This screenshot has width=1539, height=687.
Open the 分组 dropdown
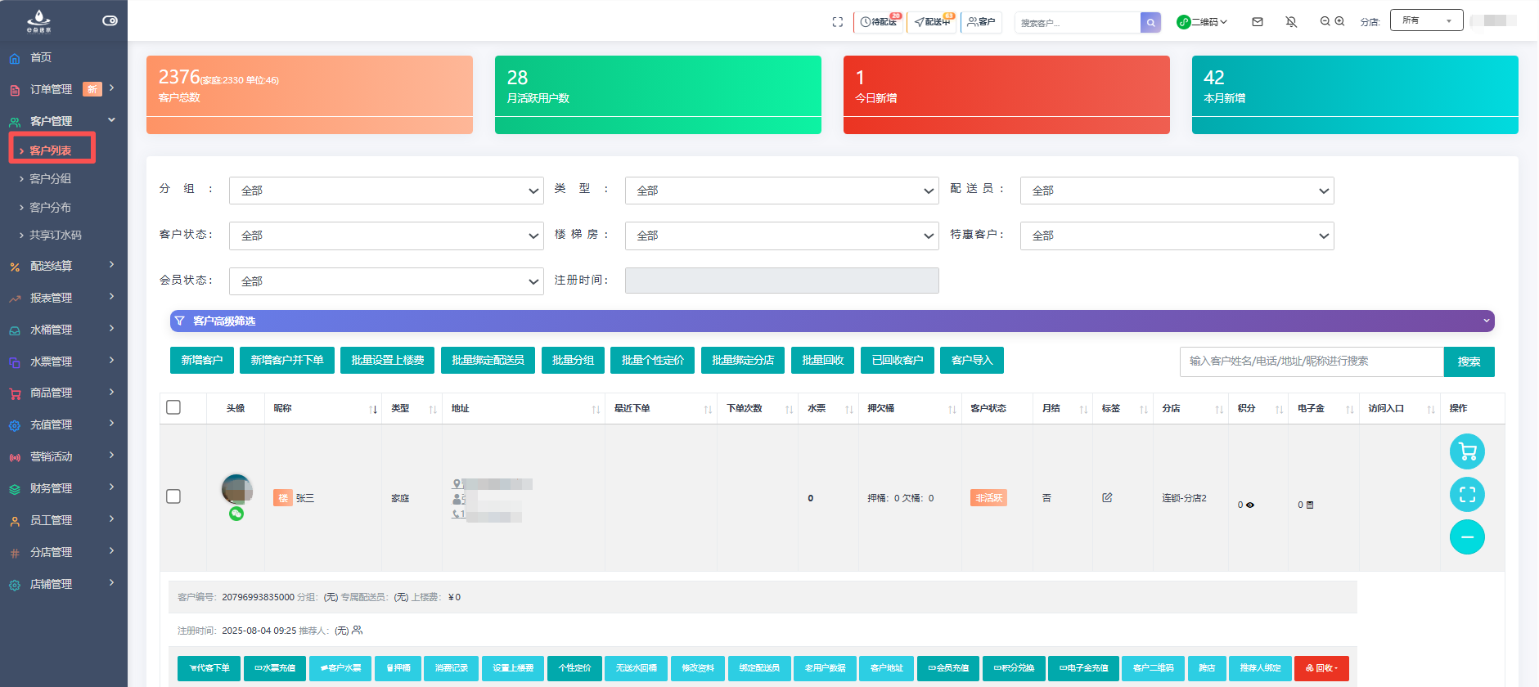pos(386,191)
